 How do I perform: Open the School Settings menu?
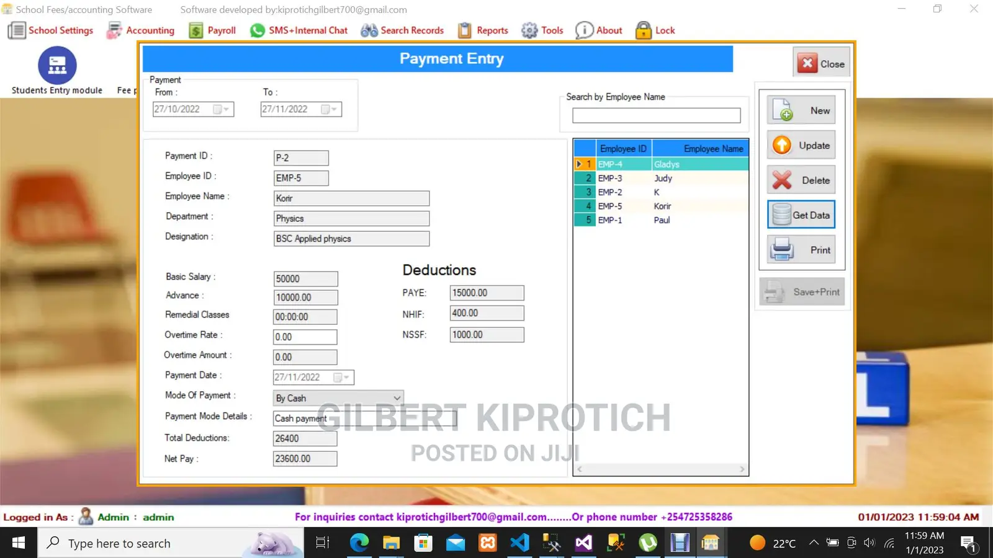(x=51, y=30)
